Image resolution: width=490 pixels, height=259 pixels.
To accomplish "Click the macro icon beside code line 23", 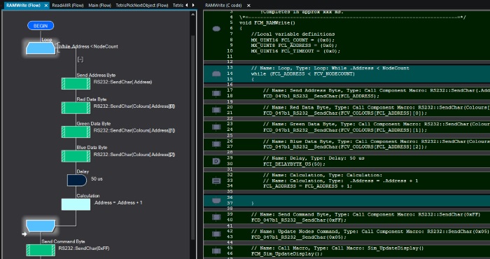I will (216, 127).
